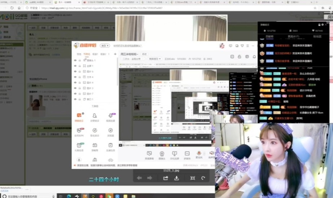Hide the 图片 6 source layer
This screenshot has height=198, width=333.
(75, 71)
